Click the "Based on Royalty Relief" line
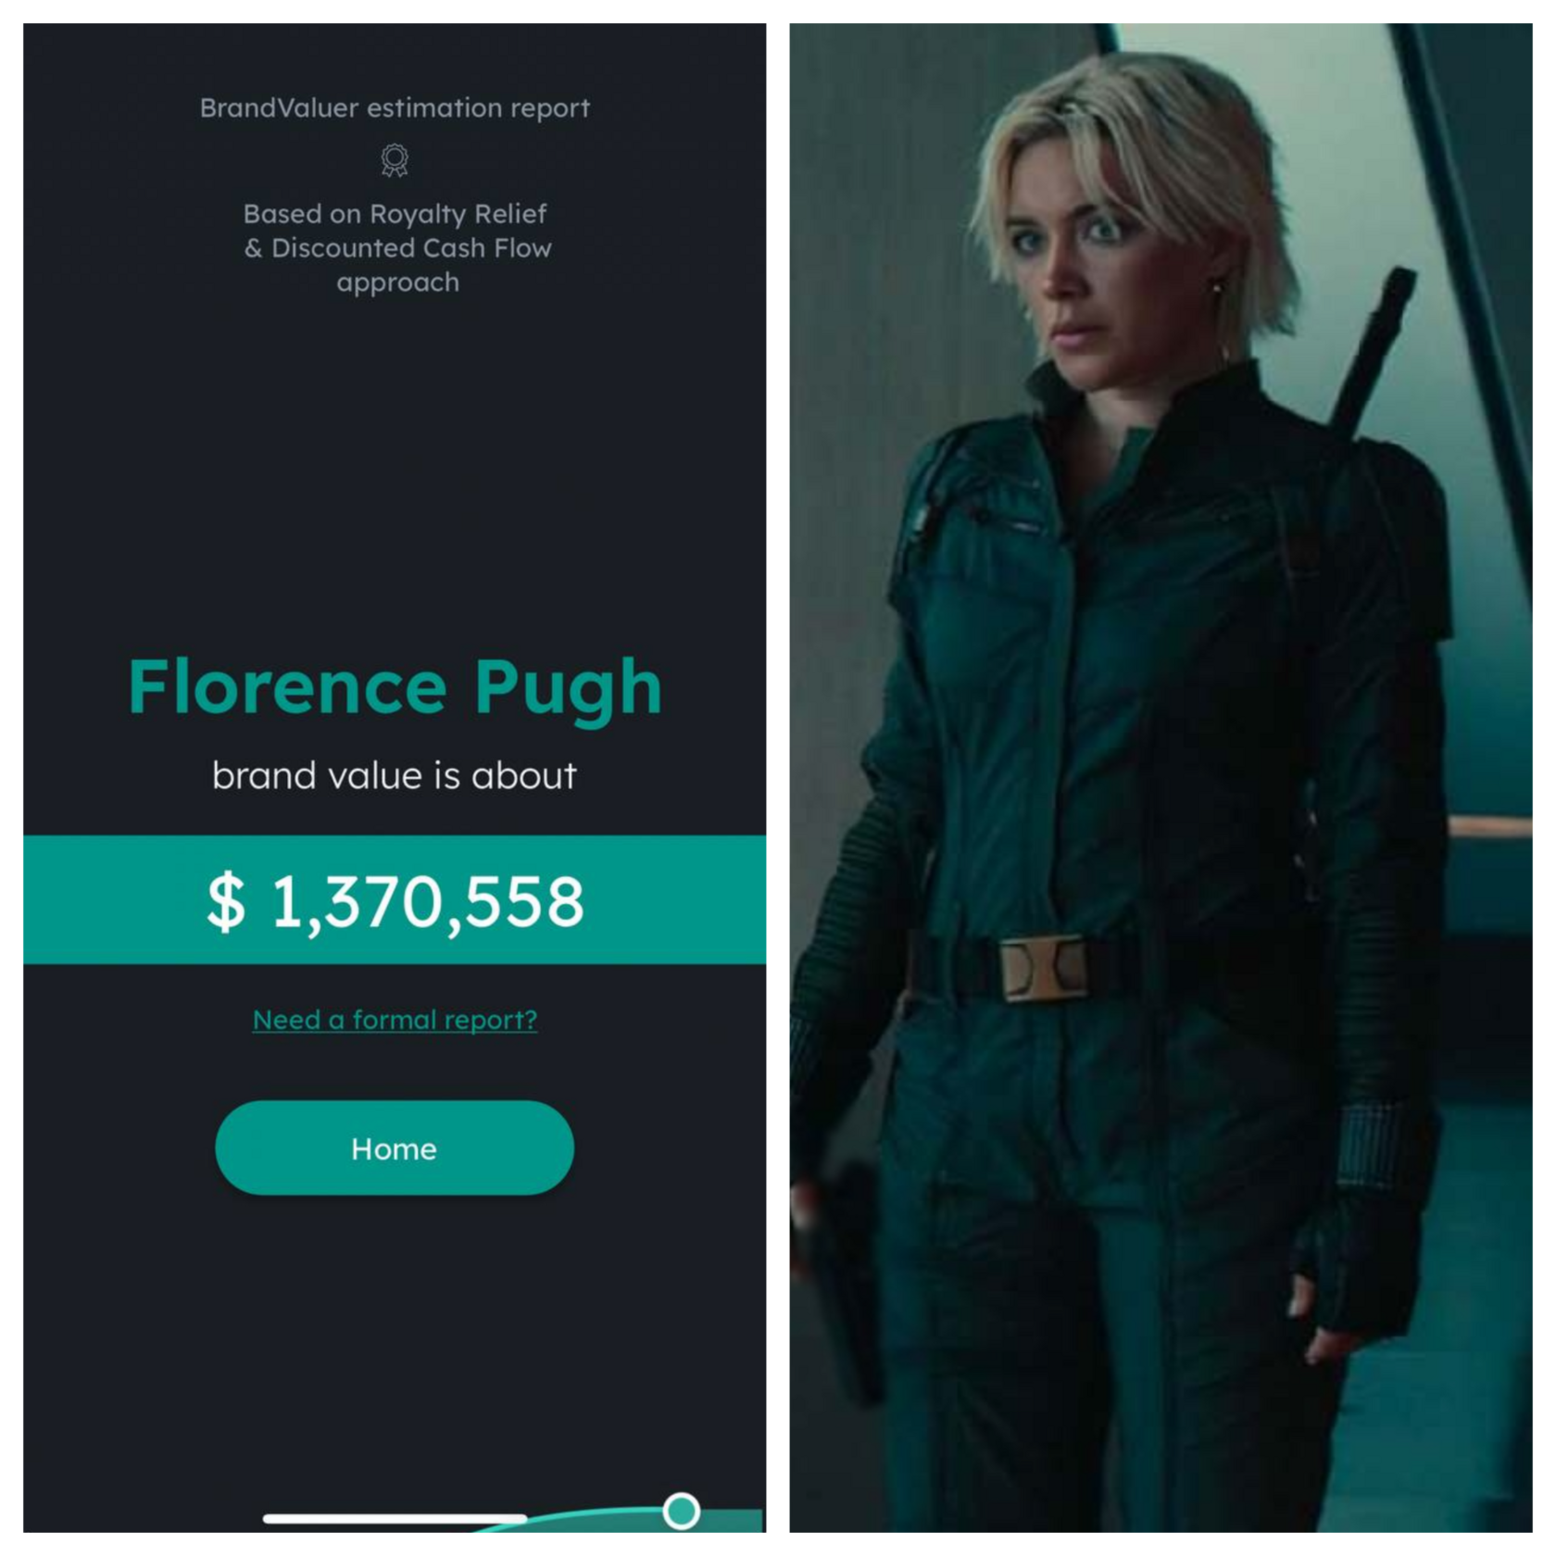 tap(395, 214)
